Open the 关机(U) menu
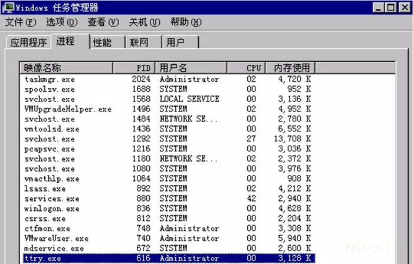The height and width of the screenshot is (264, 413). point(145,22)
